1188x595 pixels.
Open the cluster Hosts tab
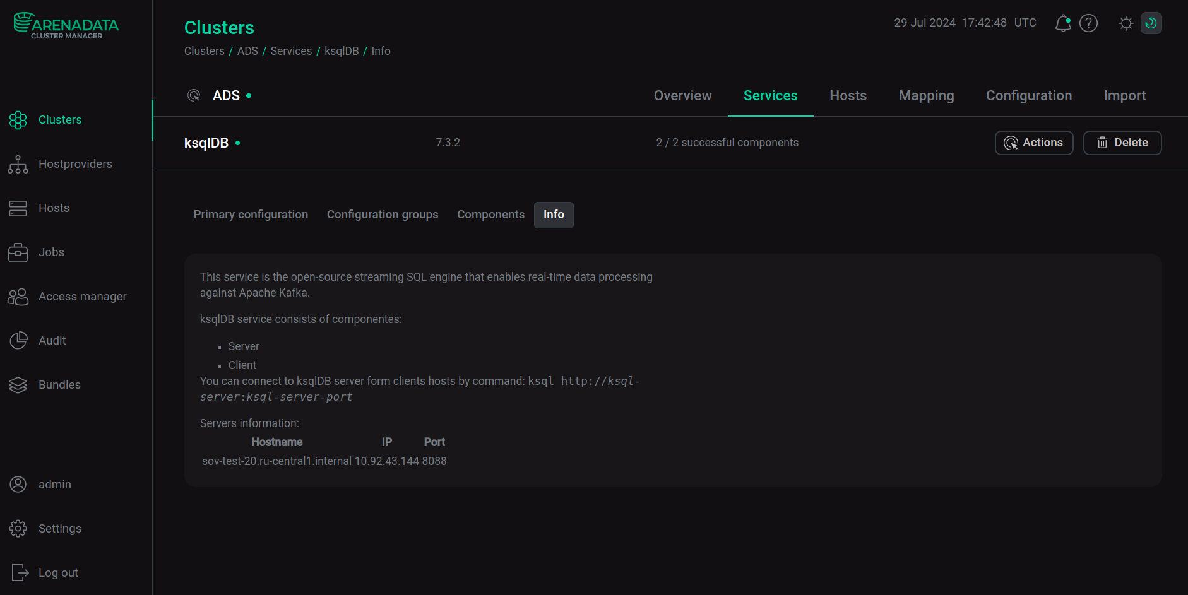pos(848,96)
